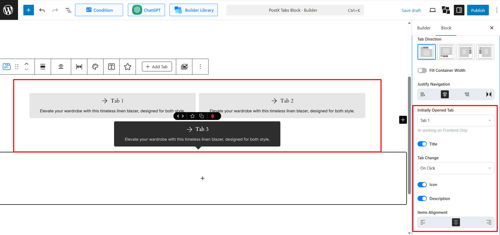Click the Add Tab button
The width and height of the screenshot is (500, 235).
point(157,67)
